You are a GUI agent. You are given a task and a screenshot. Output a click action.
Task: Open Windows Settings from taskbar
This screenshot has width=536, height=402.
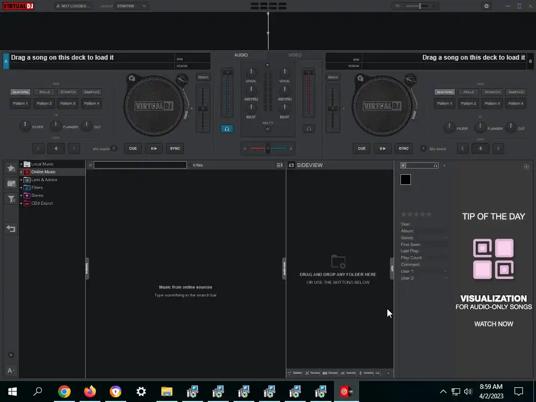click(x=141, y=391)
